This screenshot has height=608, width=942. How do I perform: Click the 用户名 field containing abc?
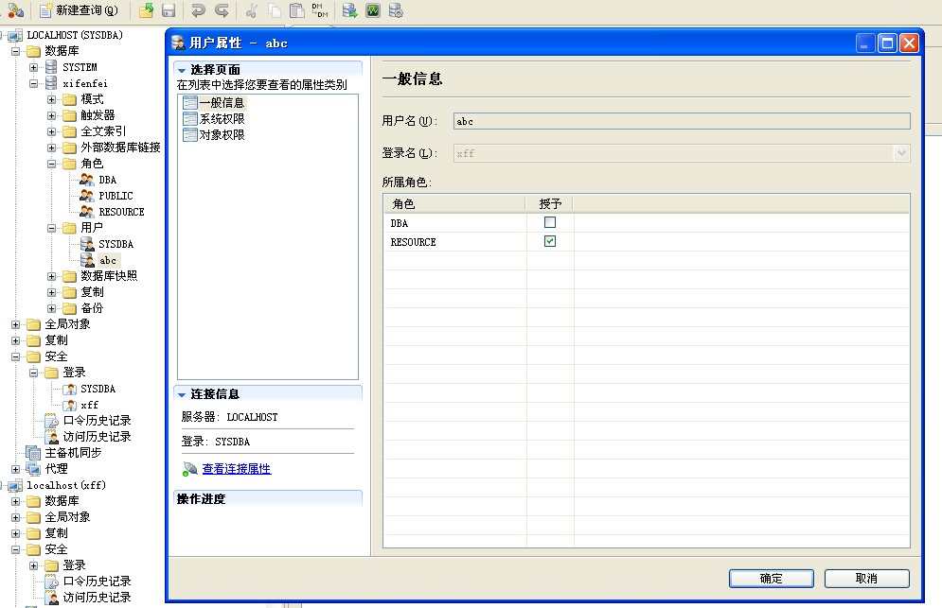tap(682, 121)
